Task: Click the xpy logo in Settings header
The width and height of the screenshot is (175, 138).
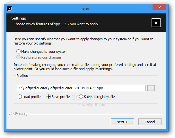Action: point(156,23)
